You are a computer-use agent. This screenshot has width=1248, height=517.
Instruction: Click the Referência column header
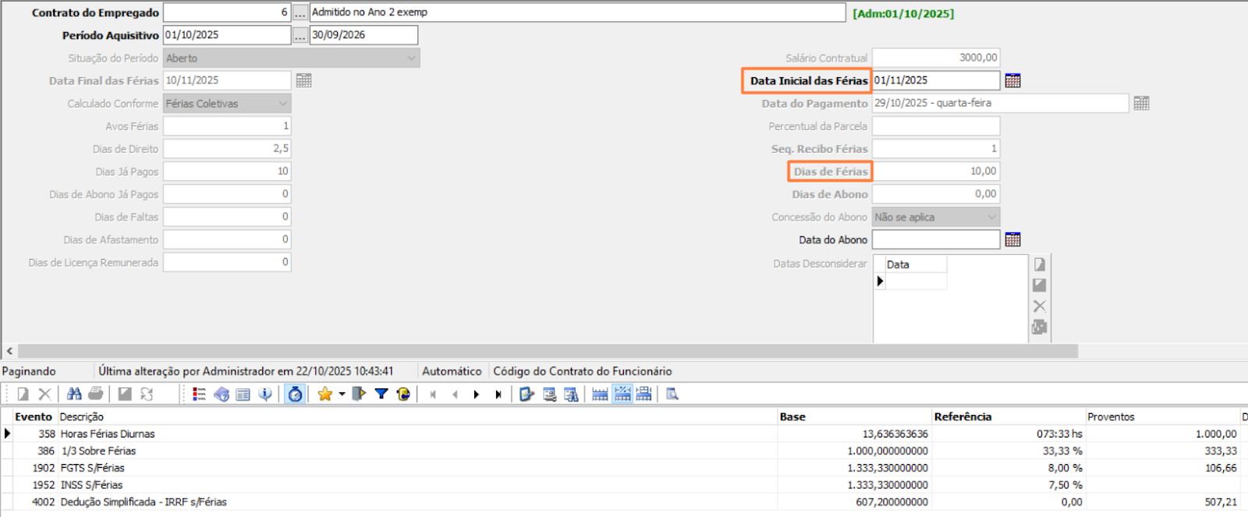pyautogui.click(x=963, y=416)
